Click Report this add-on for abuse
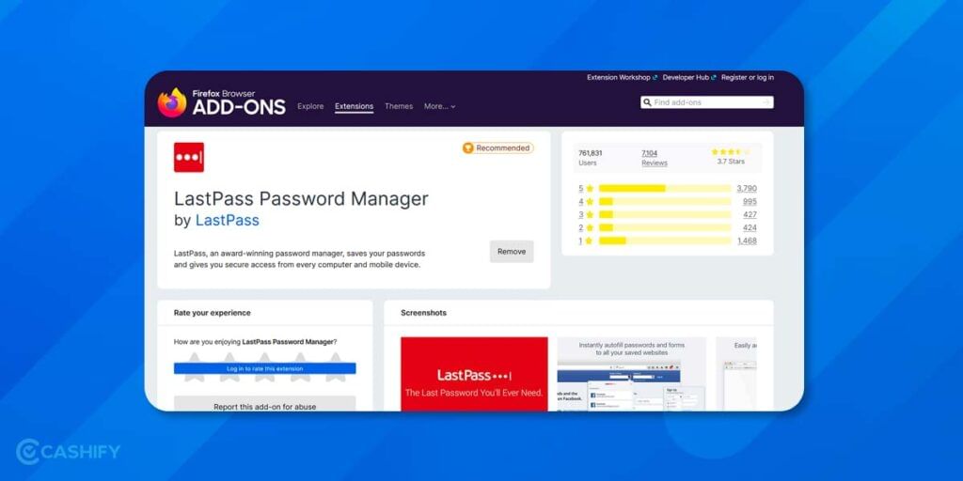 264,404
